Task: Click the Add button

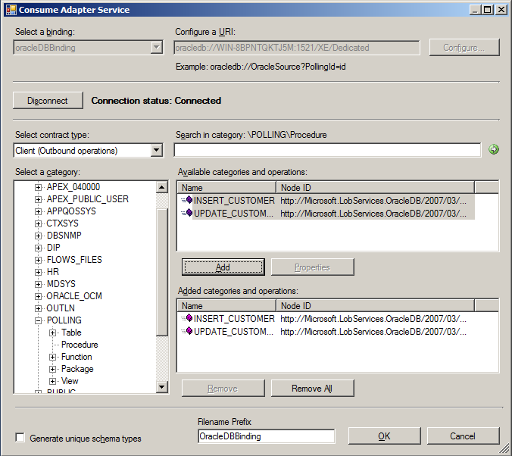Action: [x=223, y=267]
